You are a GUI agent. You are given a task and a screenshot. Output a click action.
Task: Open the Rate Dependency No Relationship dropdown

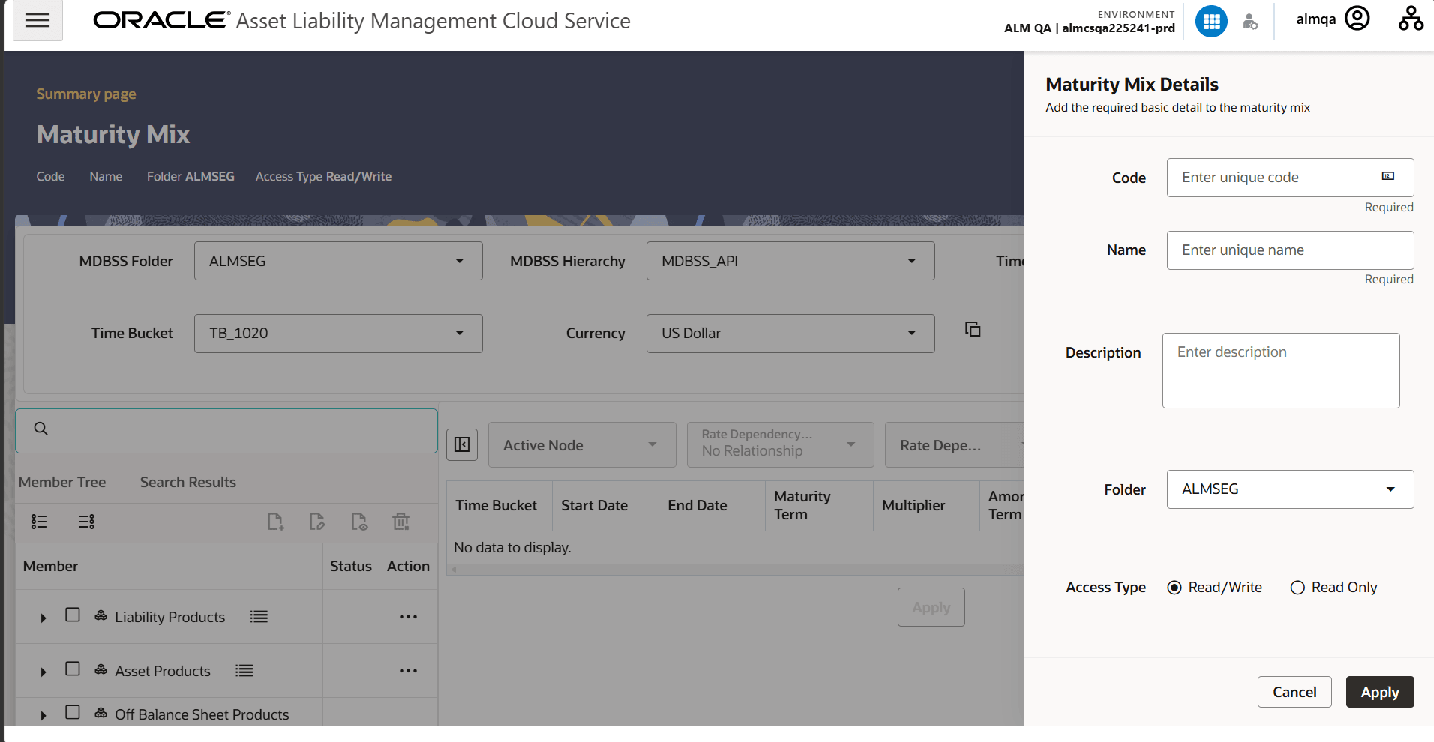pos(780,445)
